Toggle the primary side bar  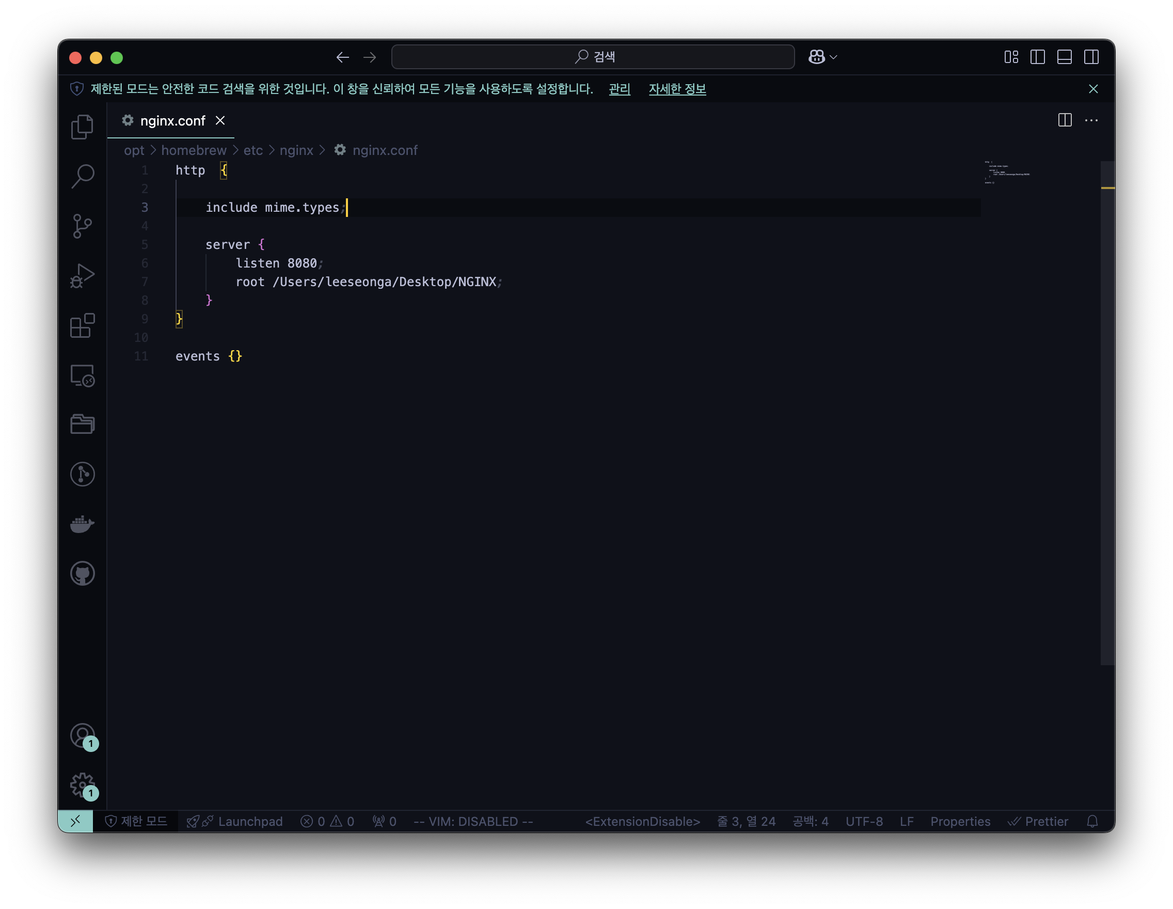(1037, 57)
